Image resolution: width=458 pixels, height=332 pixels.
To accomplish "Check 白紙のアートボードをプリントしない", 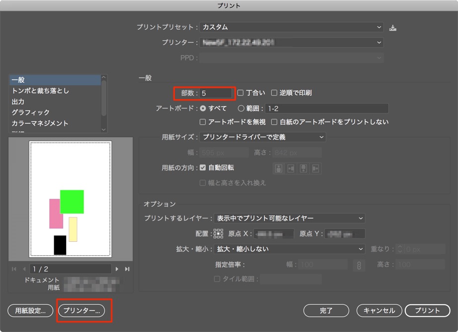I will (x=274, y=122).
